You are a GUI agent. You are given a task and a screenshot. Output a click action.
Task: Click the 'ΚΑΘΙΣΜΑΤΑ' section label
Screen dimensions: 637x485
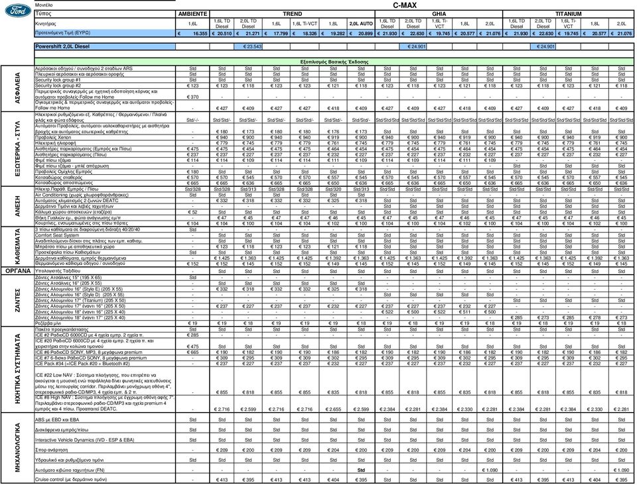(17, 246)
